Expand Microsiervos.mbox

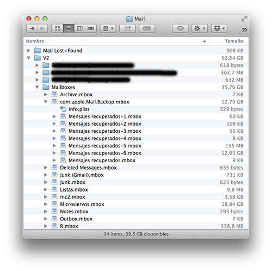click(x=46, y=204)
